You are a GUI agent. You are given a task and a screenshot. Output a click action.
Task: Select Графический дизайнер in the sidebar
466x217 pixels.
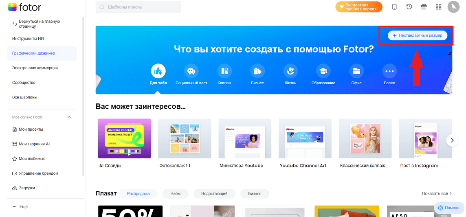click(x=42, y=53)
